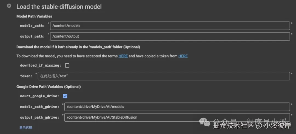Viewport: 296px width, 134px height.
Task: Show the cell code via 显示代码
Action: (x=26, y=128)
